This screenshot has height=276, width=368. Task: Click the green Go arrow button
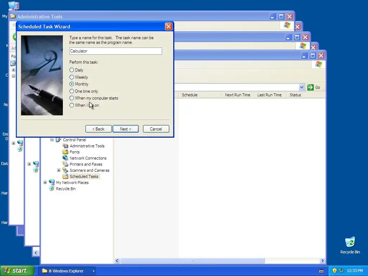310,87
